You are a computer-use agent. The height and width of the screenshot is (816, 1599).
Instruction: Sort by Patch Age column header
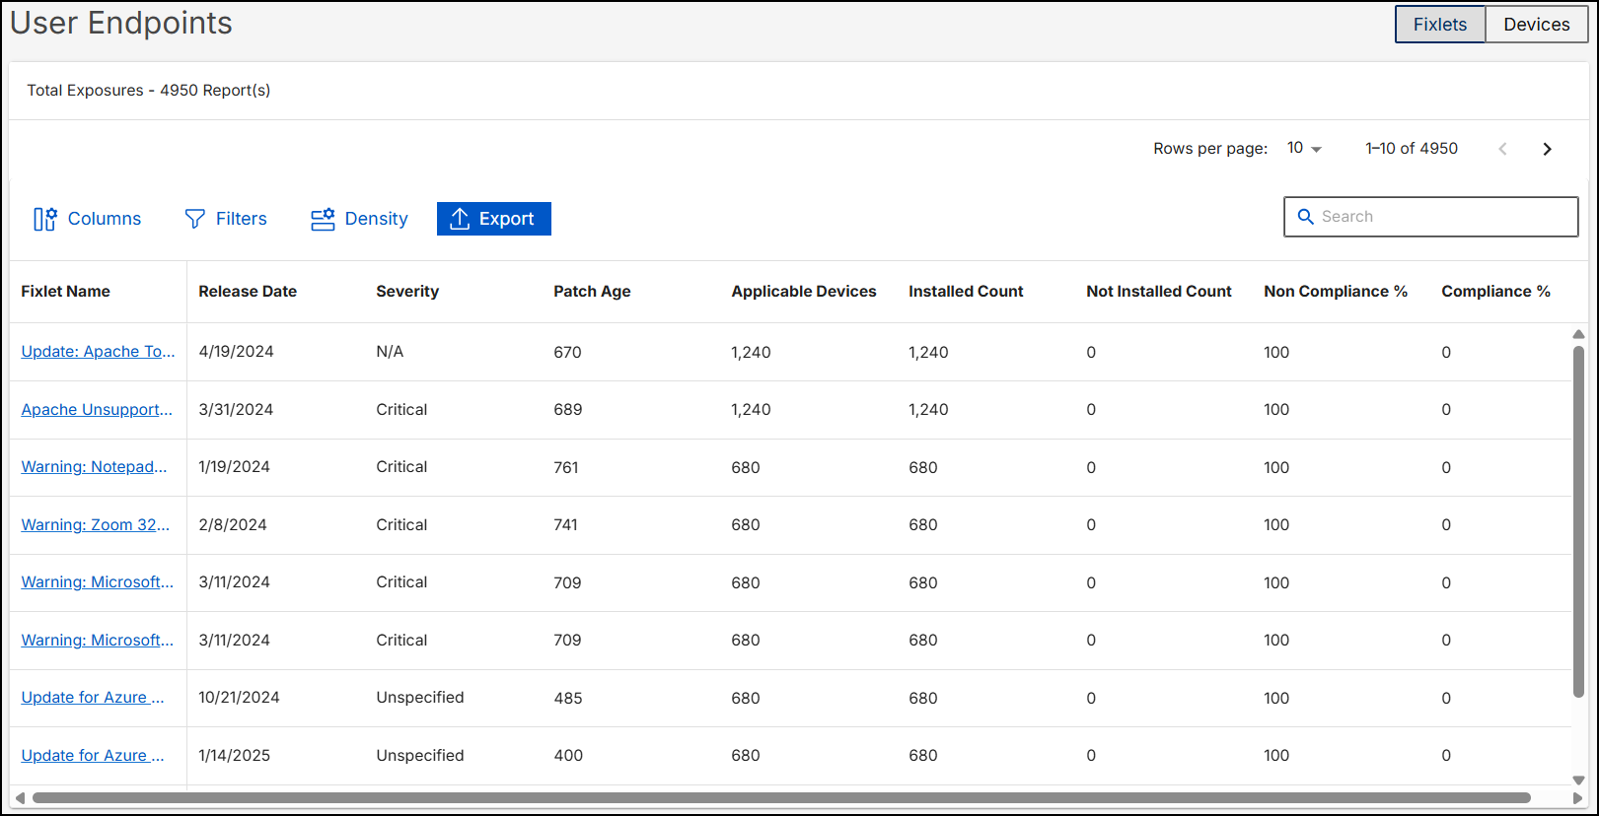coord(591,292)
